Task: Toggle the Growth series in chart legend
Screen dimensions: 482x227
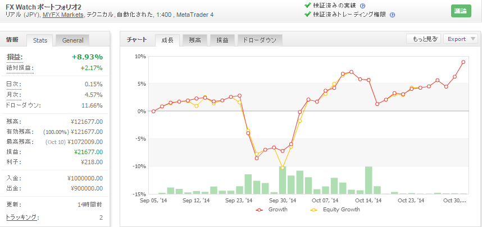Action: pyautogui.click(x=271, y=210)
